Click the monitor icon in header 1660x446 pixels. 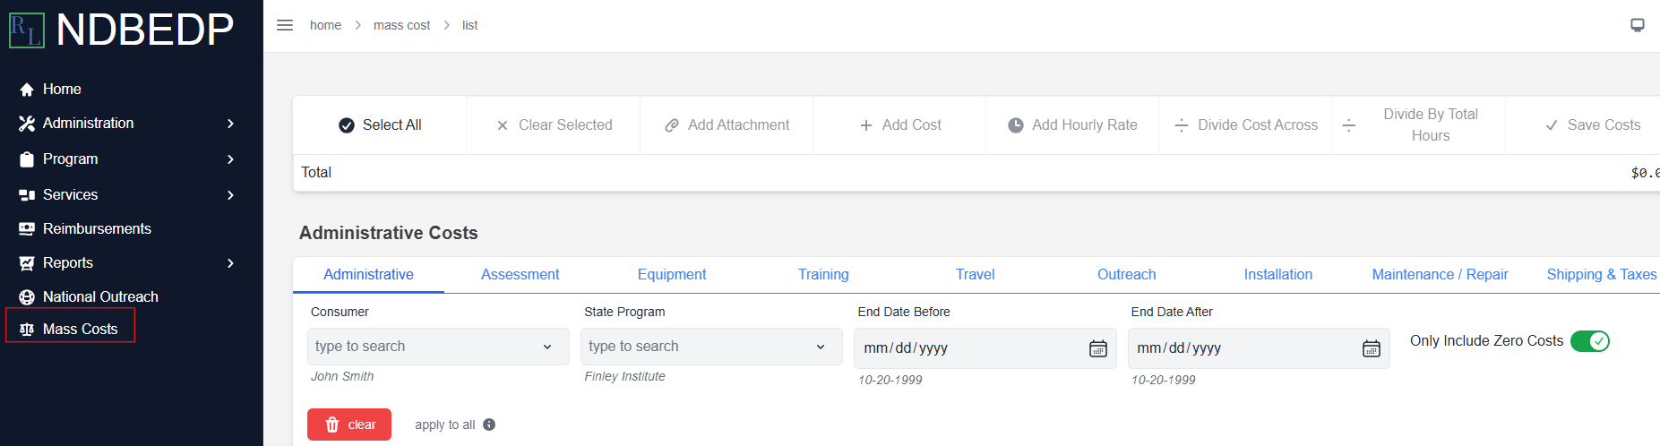coord(1638,25)
